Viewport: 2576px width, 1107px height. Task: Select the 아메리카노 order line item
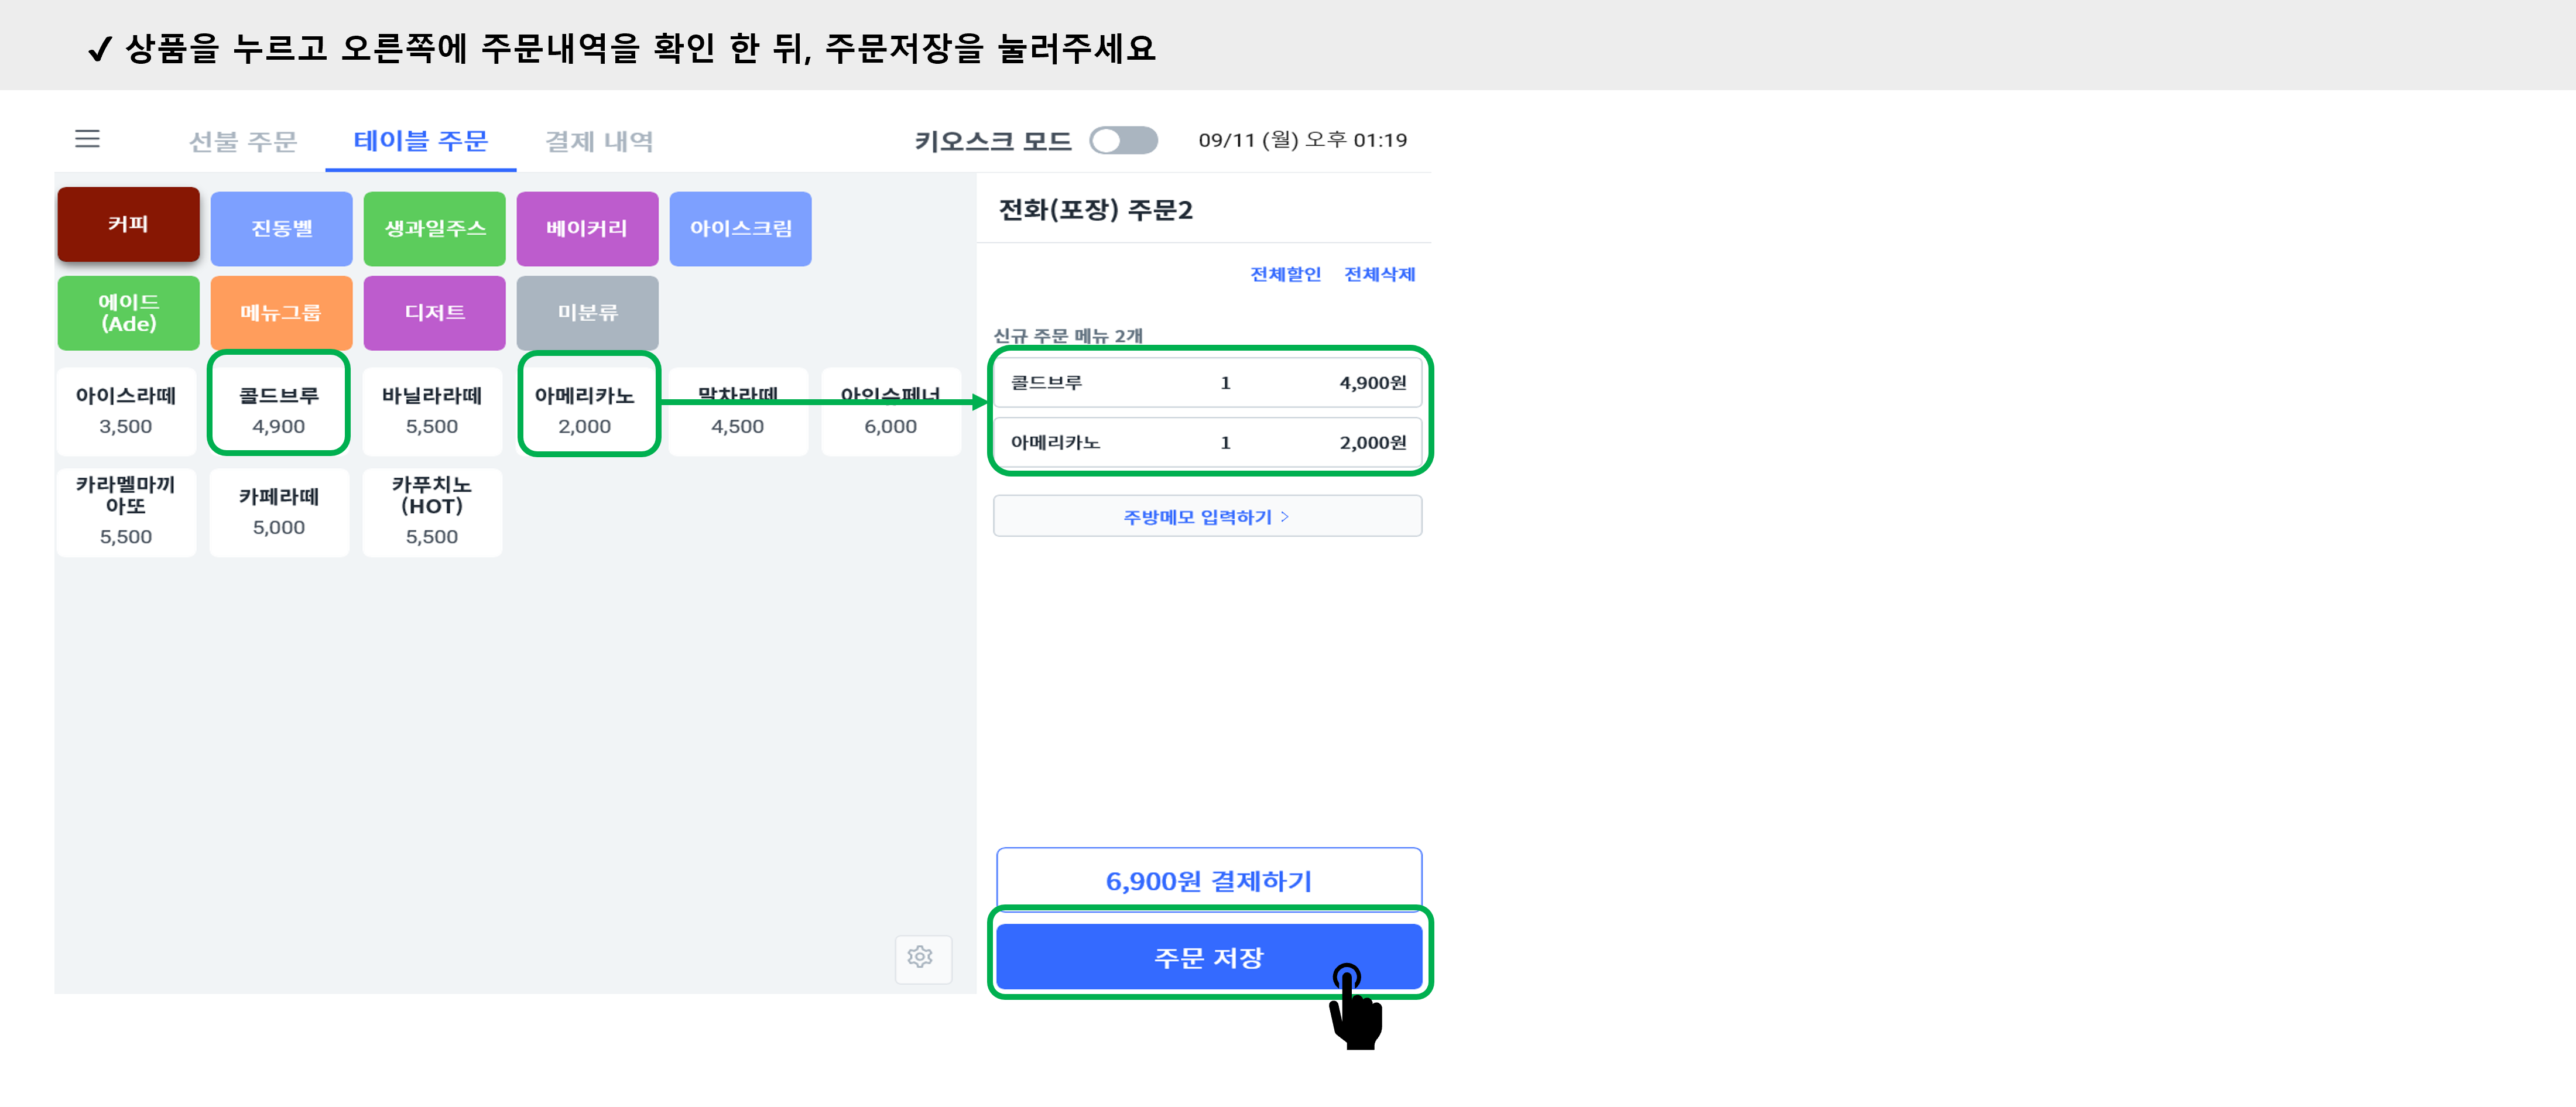tap(1207, 442)
